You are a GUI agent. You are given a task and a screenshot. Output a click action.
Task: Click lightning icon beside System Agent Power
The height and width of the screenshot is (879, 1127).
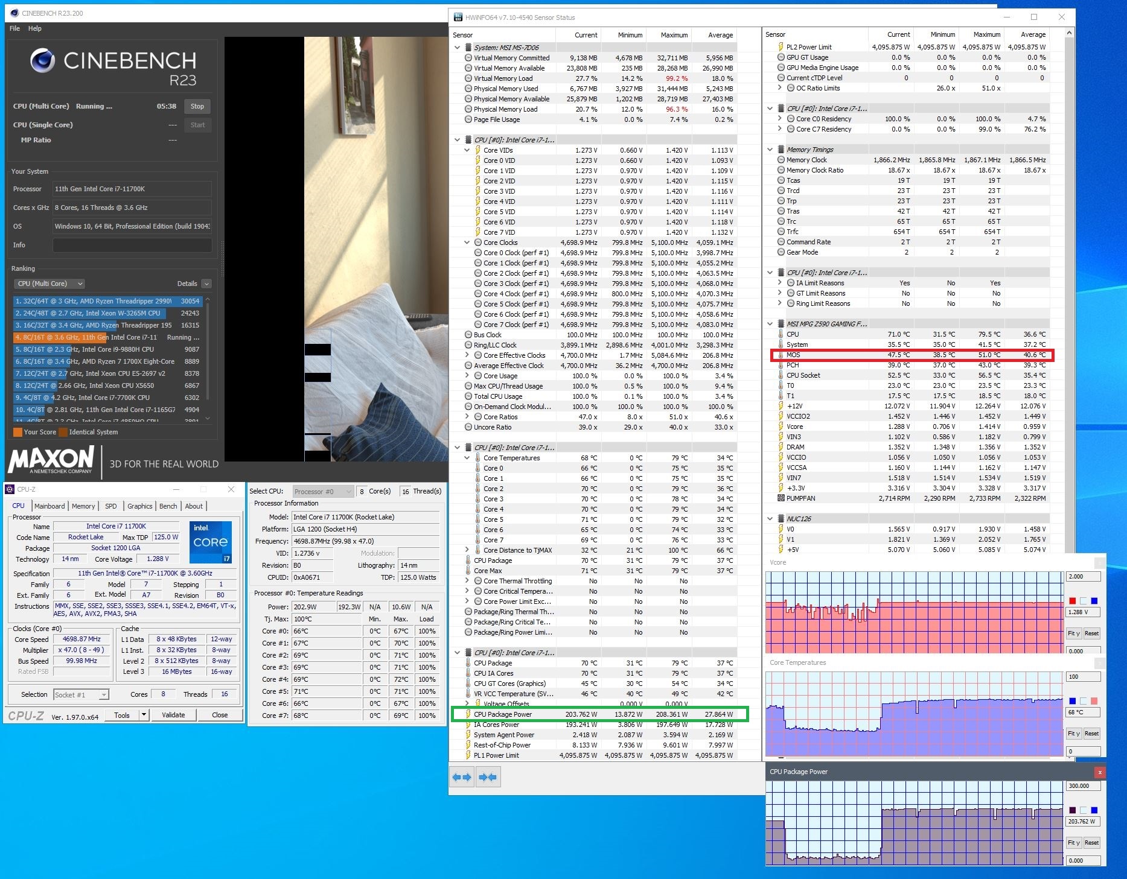pyautogui.click(x=468, y=735)
